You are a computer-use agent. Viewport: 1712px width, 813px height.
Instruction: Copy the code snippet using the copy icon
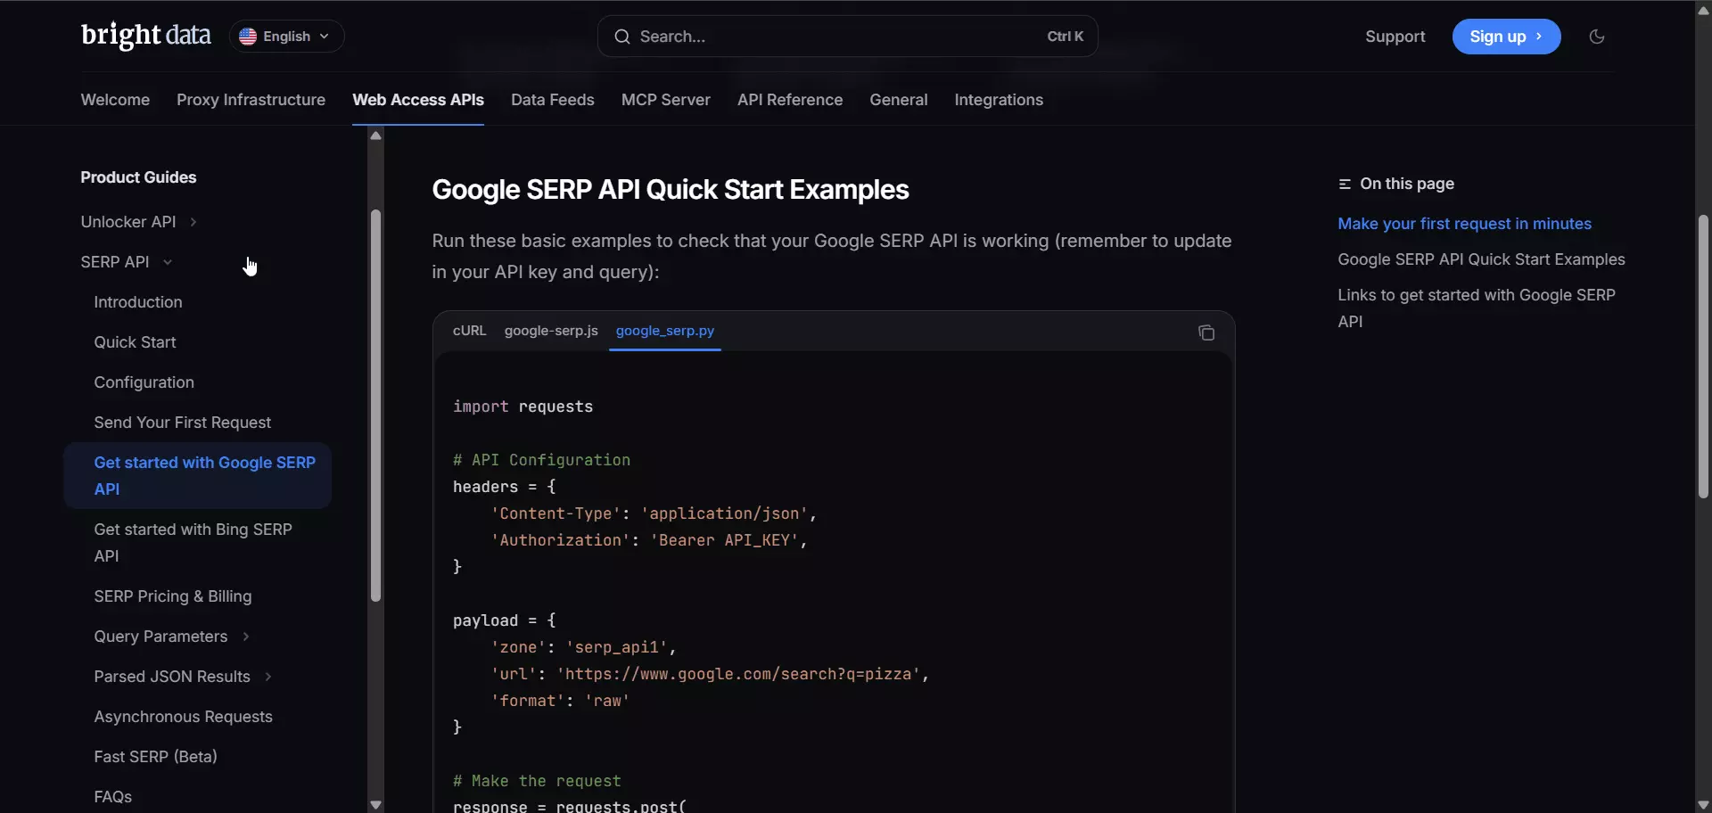pyautogui.click(x=1206, y=332)
